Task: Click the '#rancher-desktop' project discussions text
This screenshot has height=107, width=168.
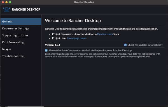Action: coord(84,34)
